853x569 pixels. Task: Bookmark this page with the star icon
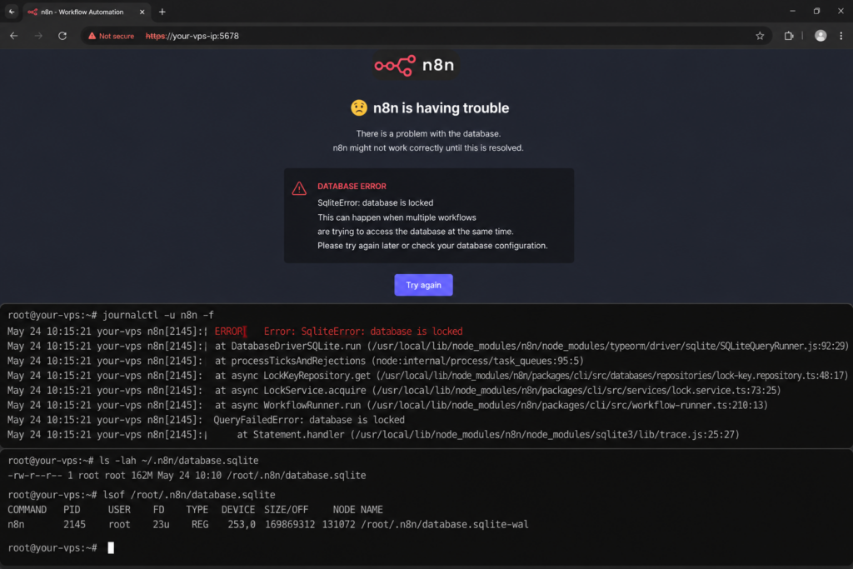760,36
